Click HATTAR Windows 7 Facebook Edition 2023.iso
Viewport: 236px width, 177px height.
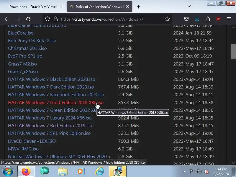[x=56, y=95]
